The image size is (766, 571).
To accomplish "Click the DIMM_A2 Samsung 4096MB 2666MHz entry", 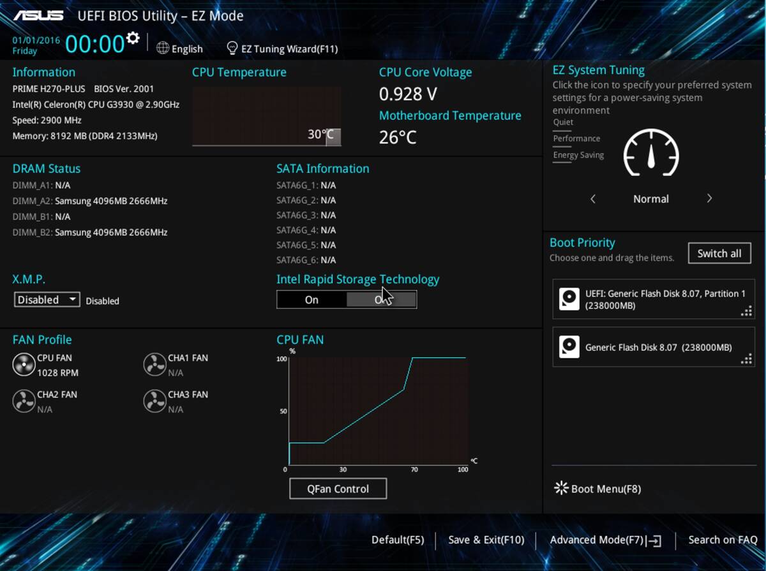I will (x=90, y=201).
